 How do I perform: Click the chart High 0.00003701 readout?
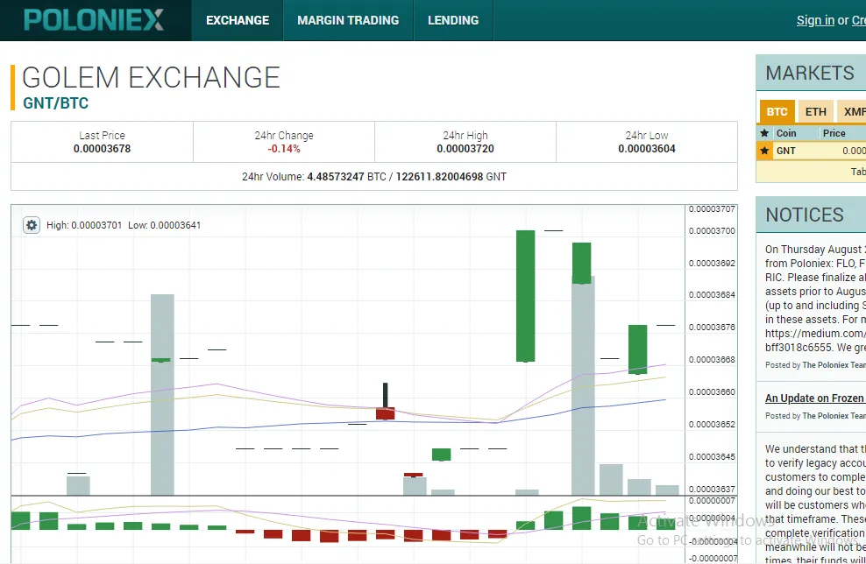84,225
